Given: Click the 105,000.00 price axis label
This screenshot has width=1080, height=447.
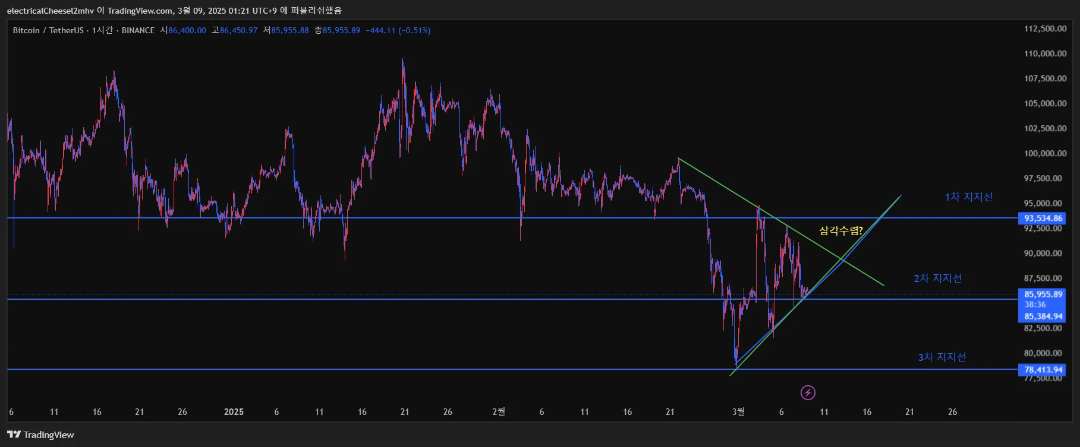Looking at the screenshot, I should (x=1046, y=103).
